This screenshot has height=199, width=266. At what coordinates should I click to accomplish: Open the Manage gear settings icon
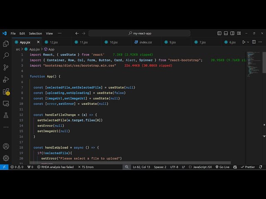[6, 158]
